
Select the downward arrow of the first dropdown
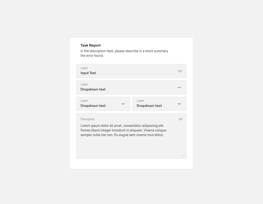click(179, 87)
